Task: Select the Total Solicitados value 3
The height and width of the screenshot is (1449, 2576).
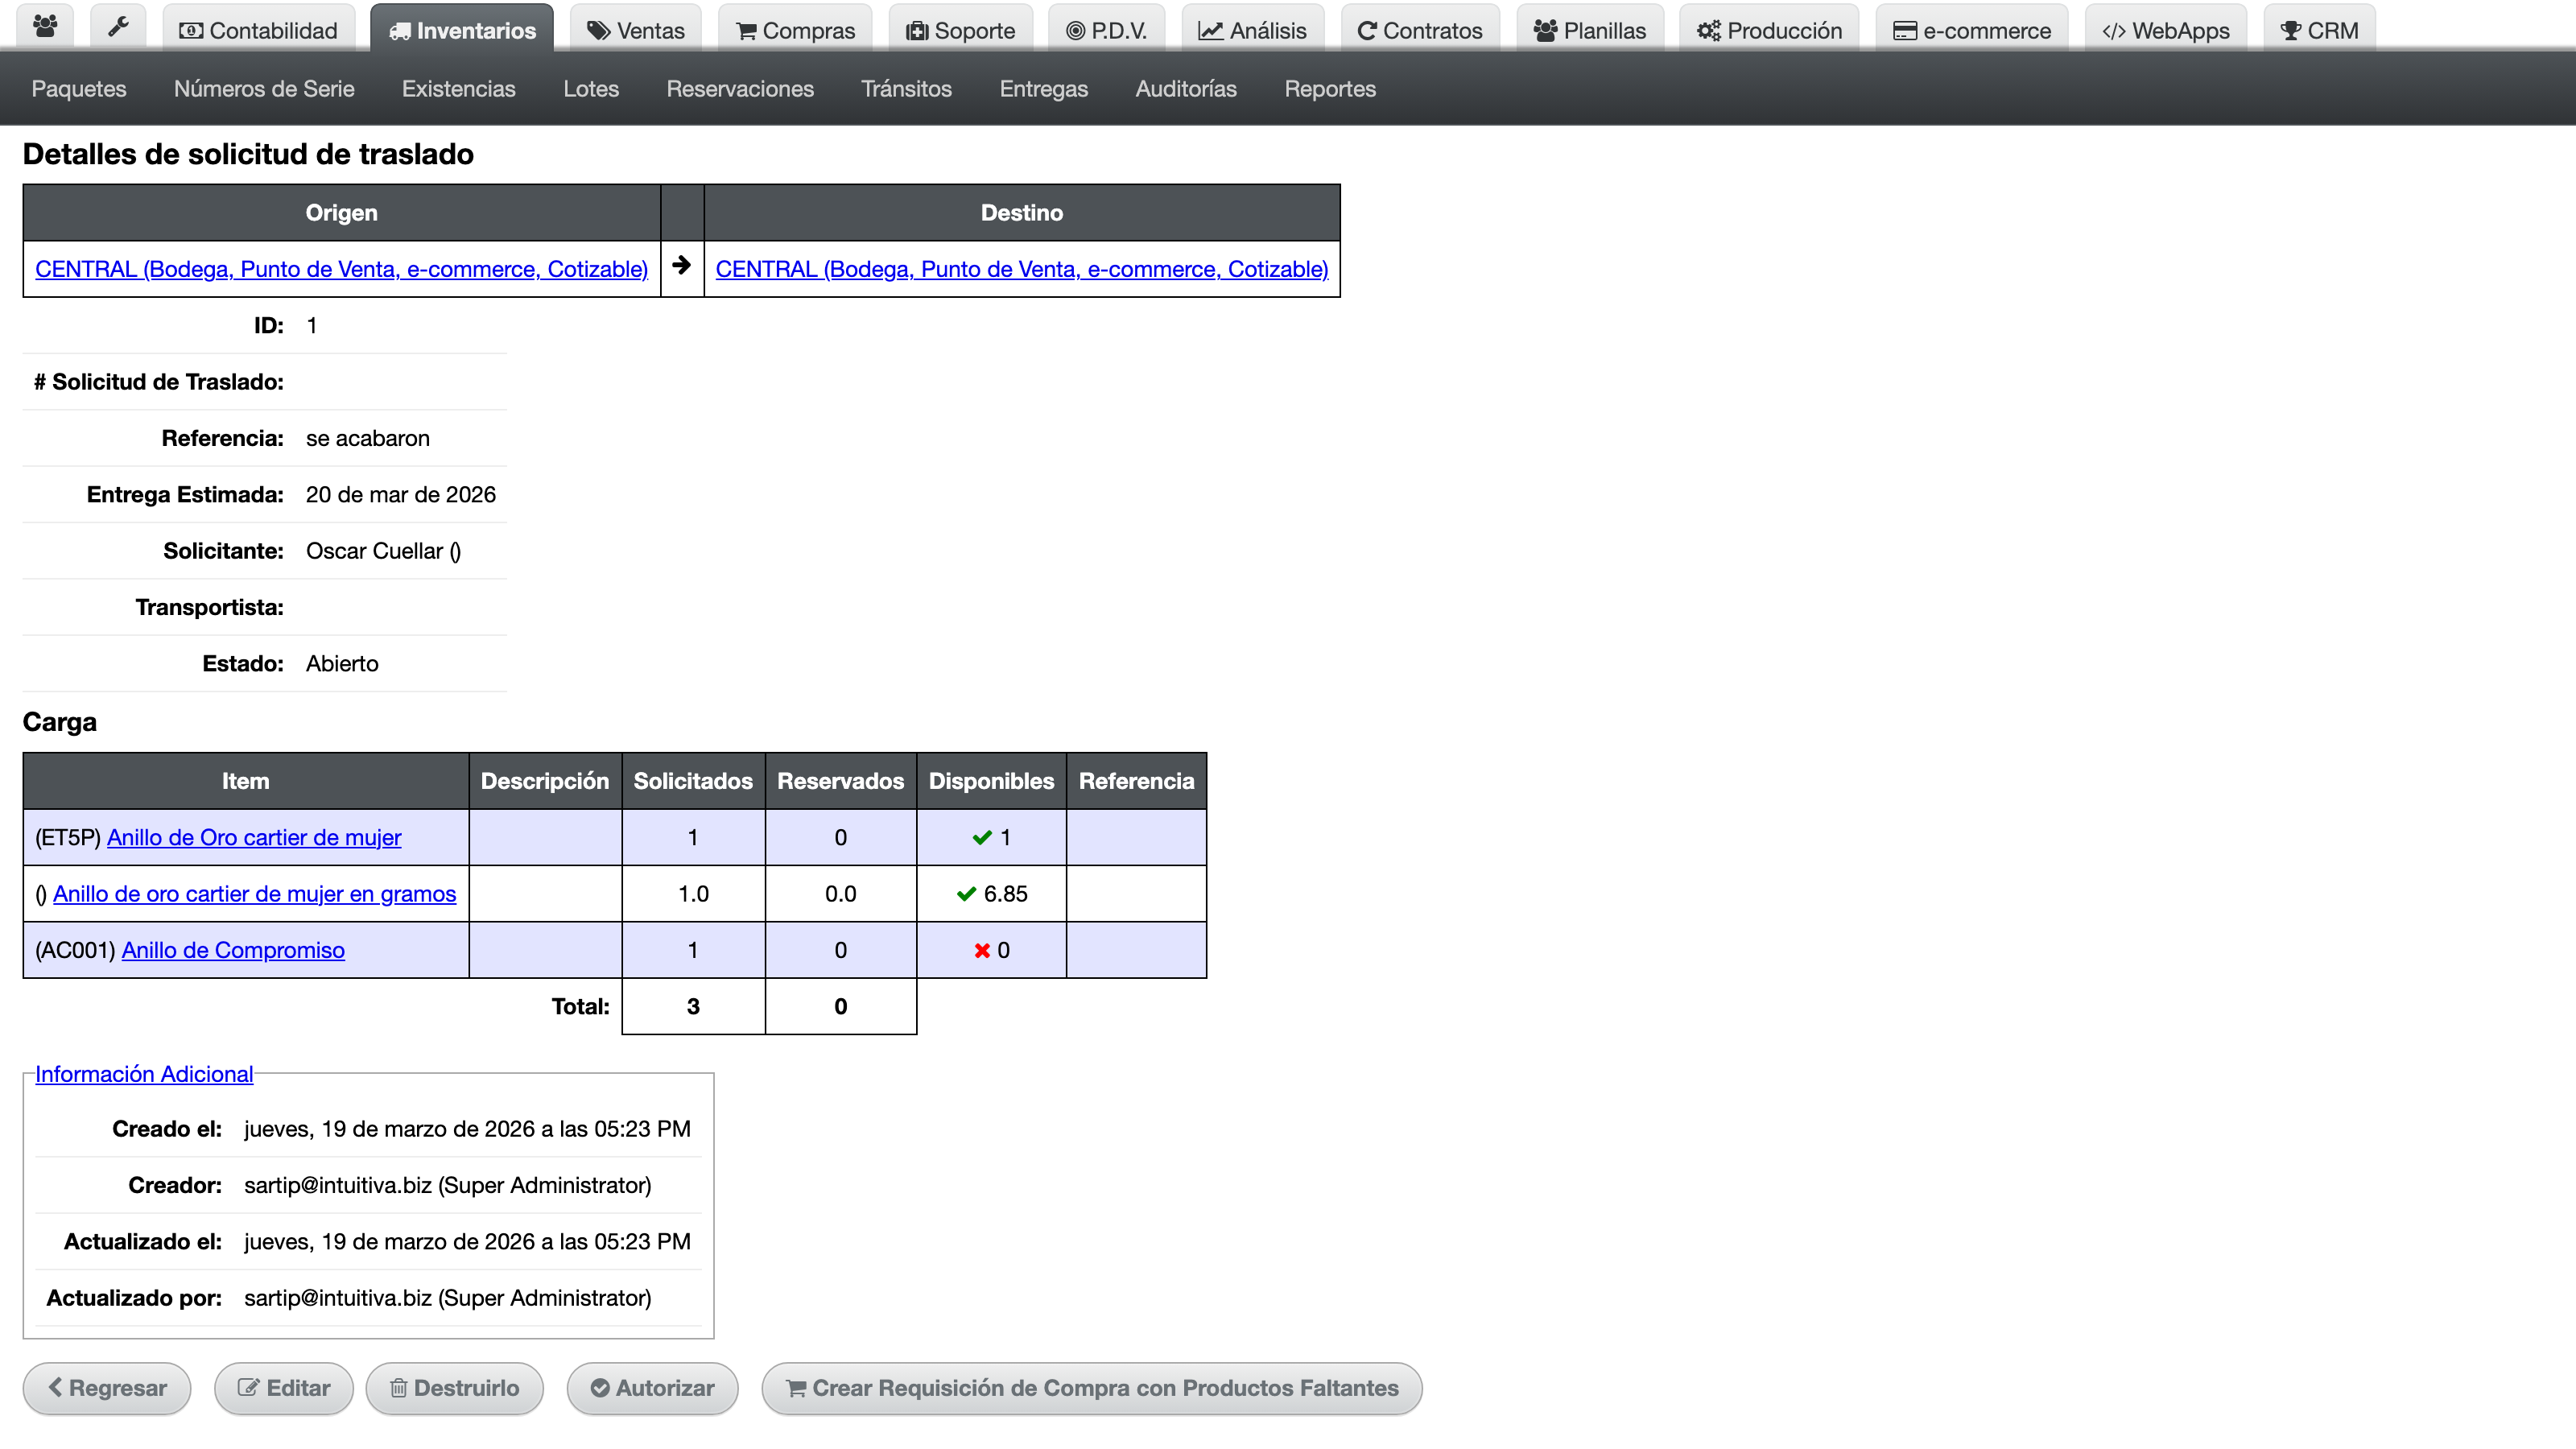Action: (693, 1006)
